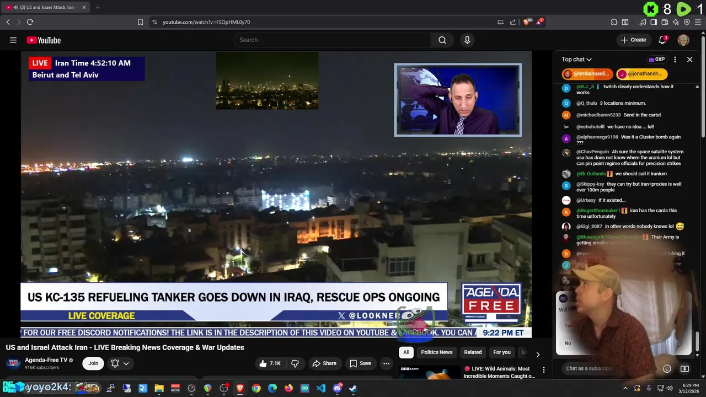Click the address bar URL

206,22
